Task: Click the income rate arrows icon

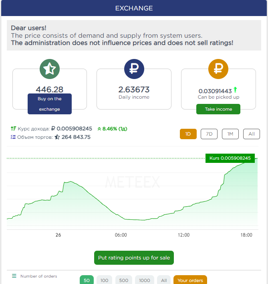Action: click(x=13, y=129)
